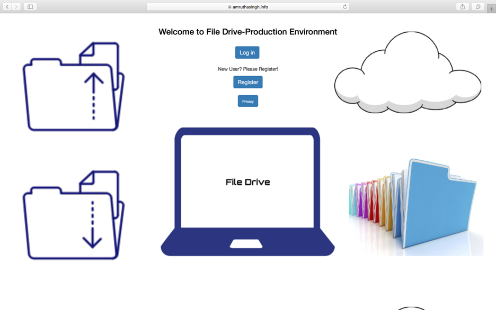Click the New User? Please Register! text
Screen dimensions: 496x310
[x=247, y=69]
